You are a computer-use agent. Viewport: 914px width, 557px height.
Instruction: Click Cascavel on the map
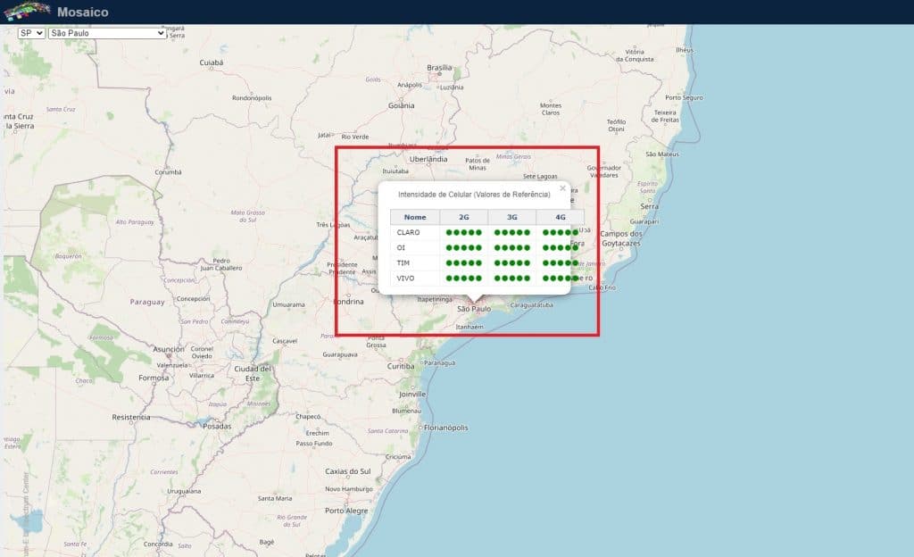[x=285, y=341]
